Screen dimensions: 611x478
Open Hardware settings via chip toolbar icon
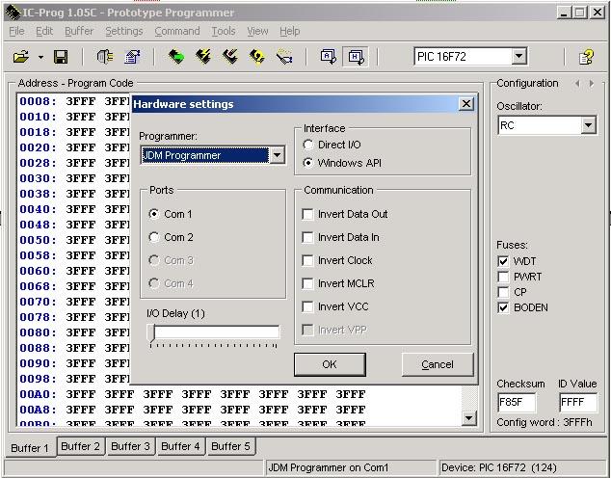click(x=105, y=58)
